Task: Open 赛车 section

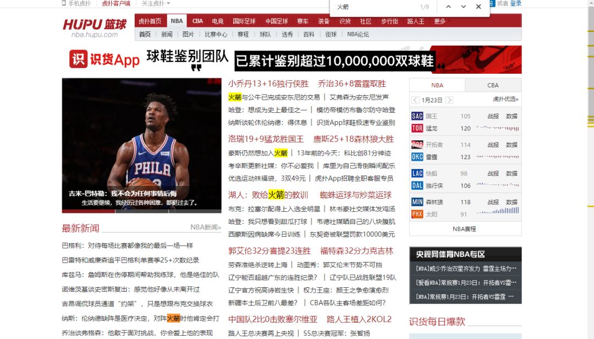Action: coord(302,21)
